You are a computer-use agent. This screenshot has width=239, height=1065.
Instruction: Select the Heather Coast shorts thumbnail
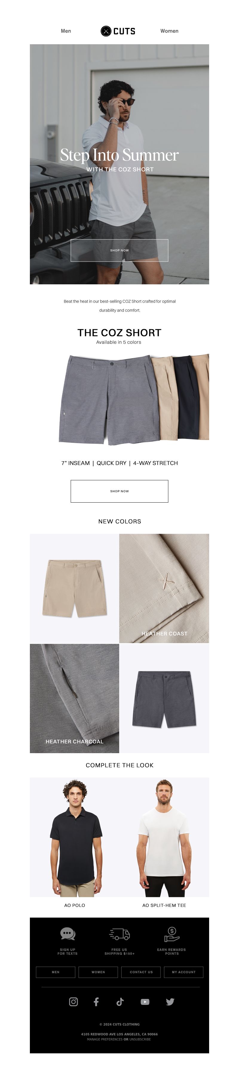(75, 588)
